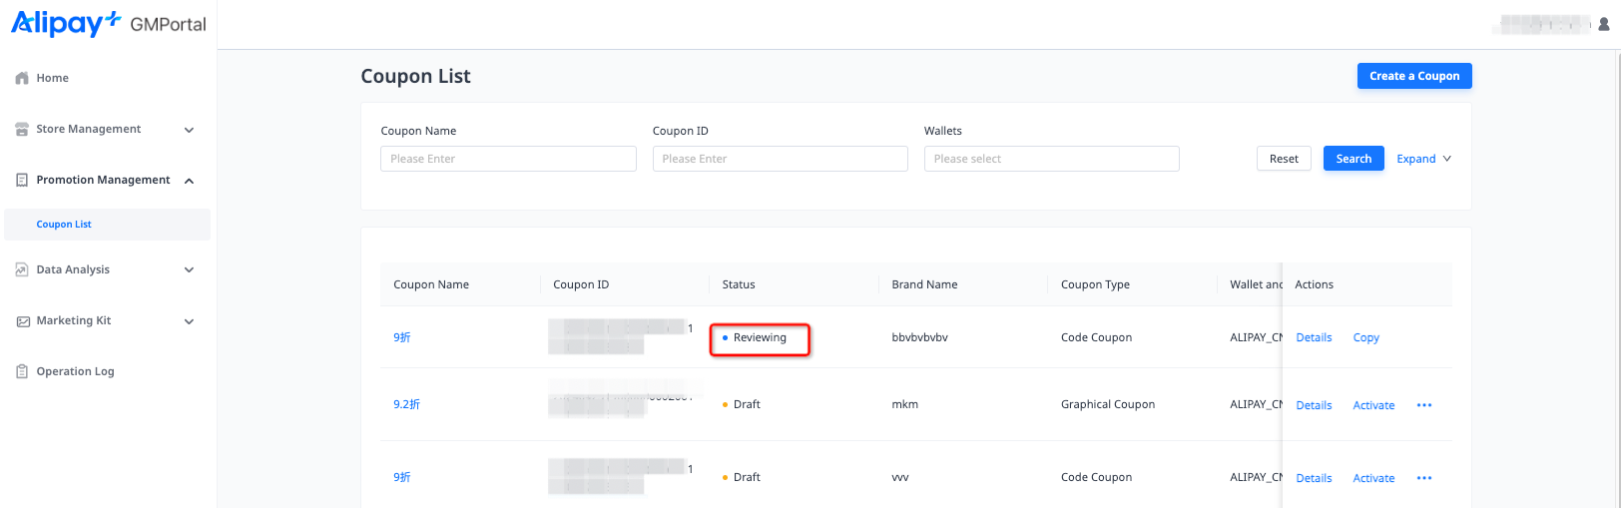This screenshot has height=508, width=1621.
Task: Open the Wallets select dropdown
Action: tap(1051, 159)
